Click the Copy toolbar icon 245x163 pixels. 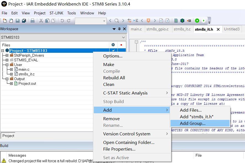coord(47,21)
